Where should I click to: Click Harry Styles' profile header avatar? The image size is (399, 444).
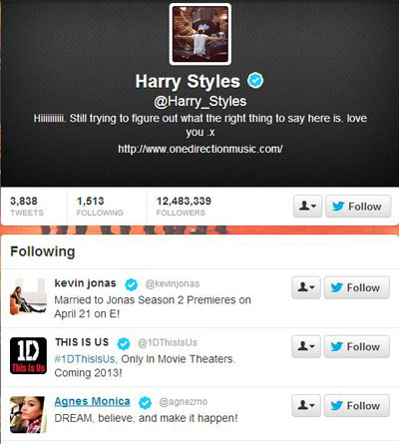pos(200,34)
